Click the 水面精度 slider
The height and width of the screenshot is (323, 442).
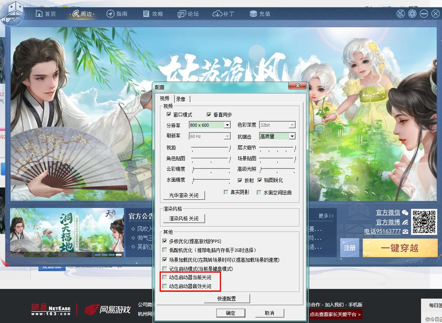pos(211,180)
